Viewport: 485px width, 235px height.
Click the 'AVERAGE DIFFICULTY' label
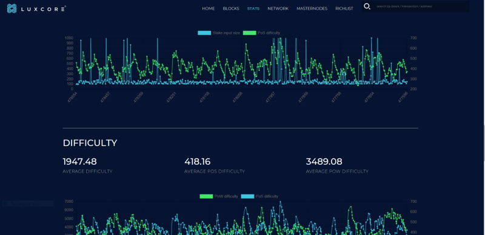87,171
